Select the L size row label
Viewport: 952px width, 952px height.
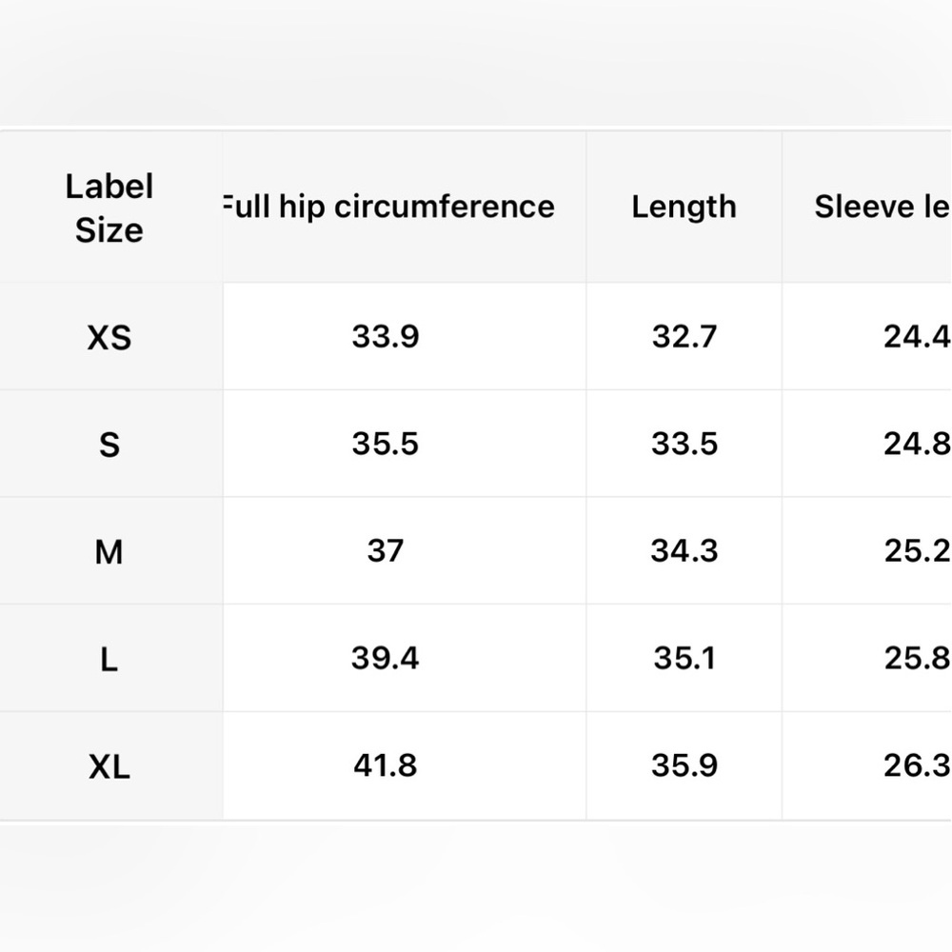click(109, 660)
